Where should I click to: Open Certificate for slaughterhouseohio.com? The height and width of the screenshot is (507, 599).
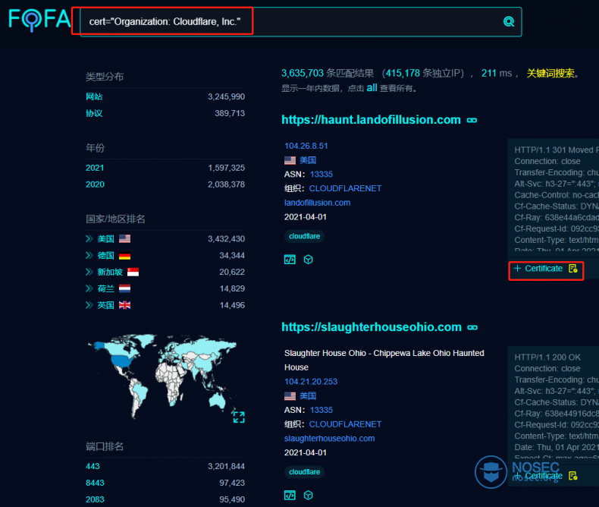point(545,476)
